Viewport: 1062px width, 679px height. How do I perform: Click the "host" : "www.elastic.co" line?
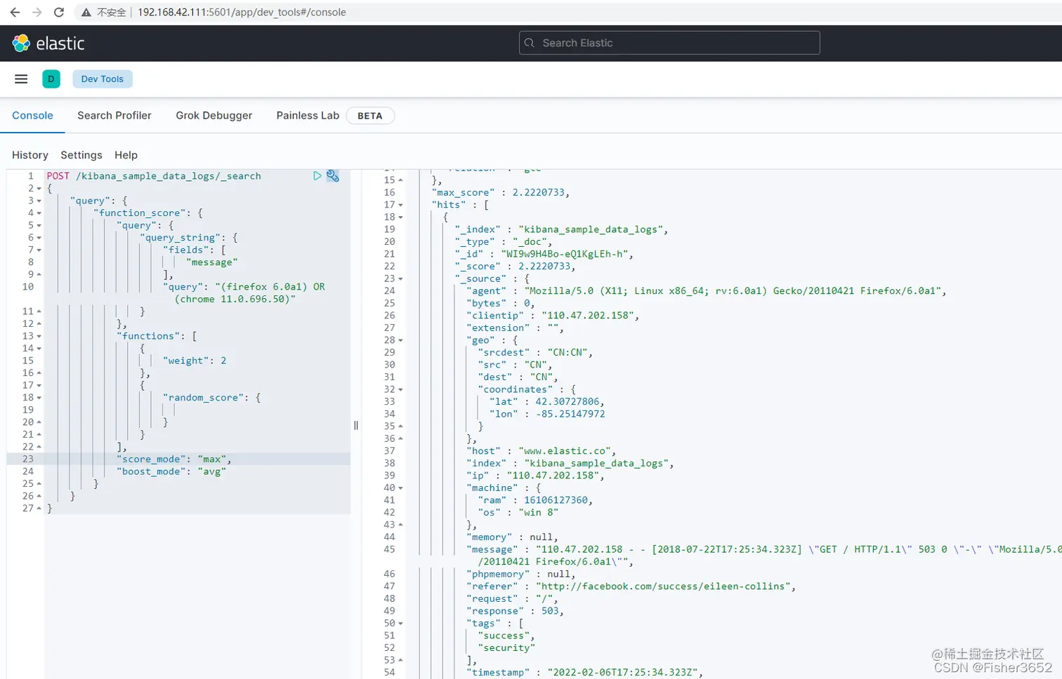click(541, 451)
